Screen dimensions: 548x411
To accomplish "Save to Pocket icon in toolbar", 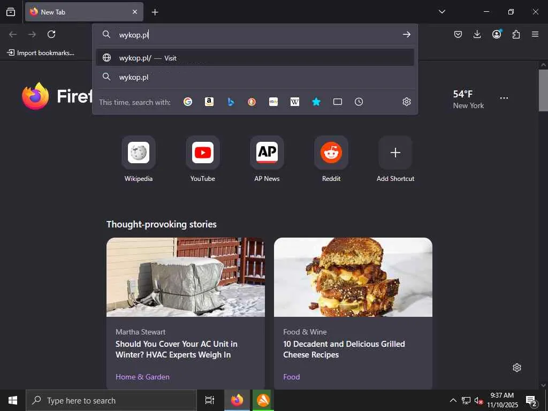I will coord(458,34).
